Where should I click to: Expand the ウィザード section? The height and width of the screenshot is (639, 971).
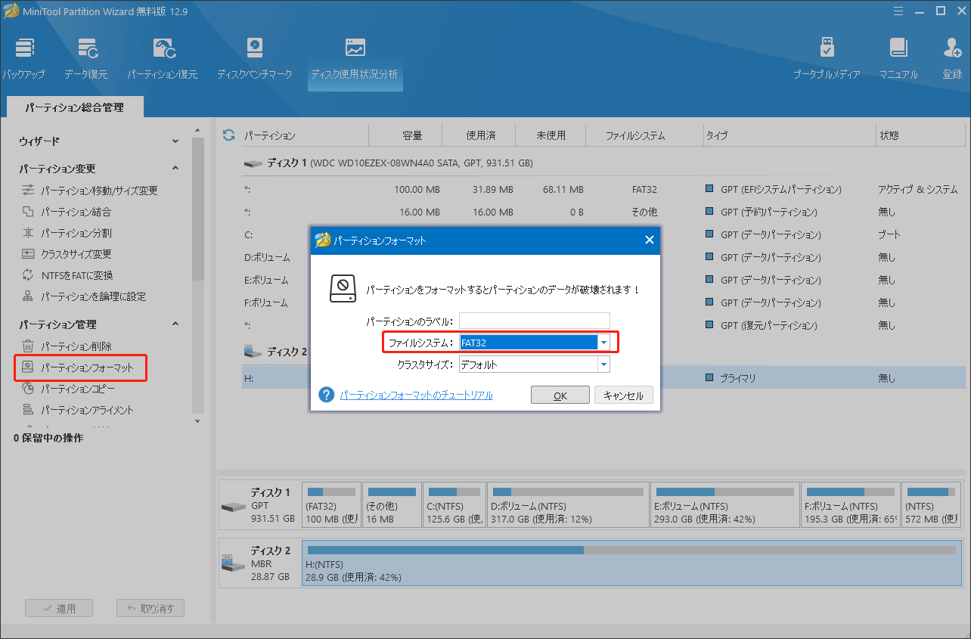[175, 141]
